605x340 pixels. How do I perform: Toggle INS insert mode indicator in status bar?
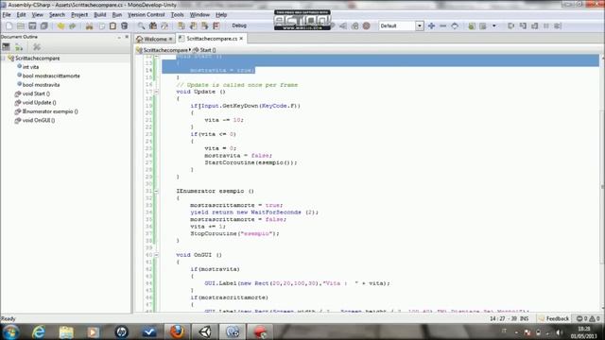pos(524,318)
